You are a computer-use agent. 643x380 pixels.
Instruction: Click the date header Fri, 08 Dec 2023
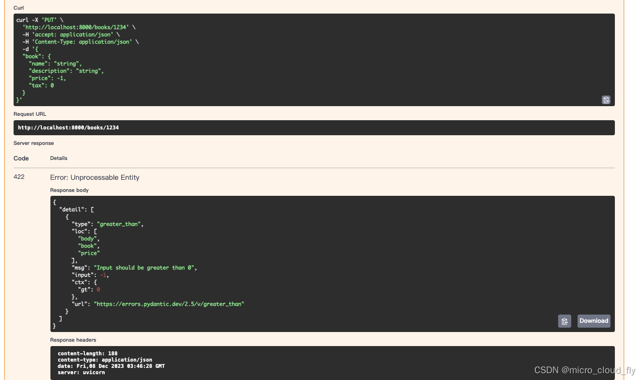click(x=111, y=366)
